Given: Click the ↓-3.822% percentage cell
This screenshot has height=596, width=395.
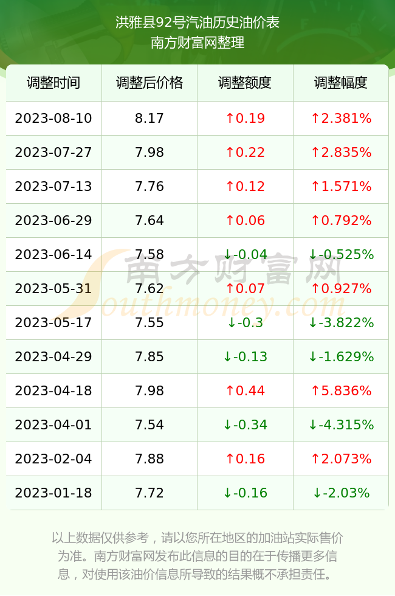Looking at the screenshot, I should 341,323.
